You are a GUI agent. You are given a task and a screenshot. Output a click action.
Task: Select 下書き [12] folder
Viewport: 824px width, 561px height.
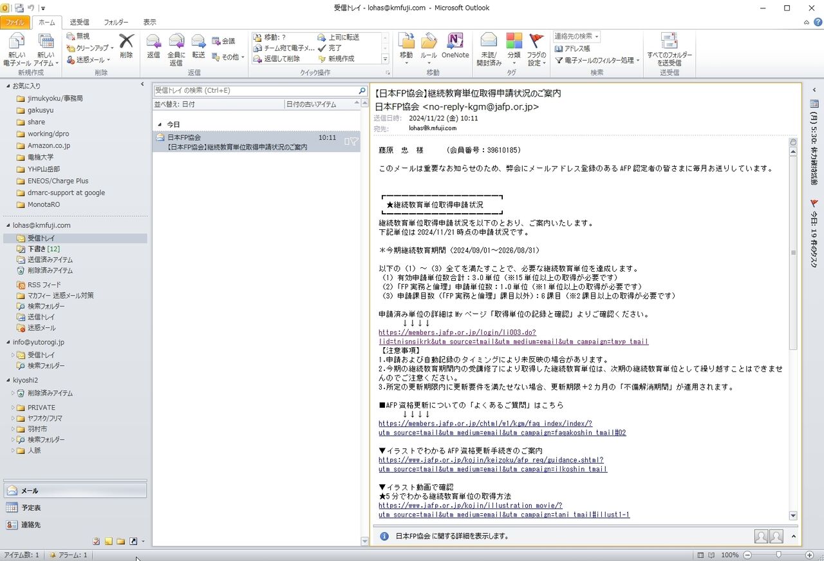coord(43,249)
